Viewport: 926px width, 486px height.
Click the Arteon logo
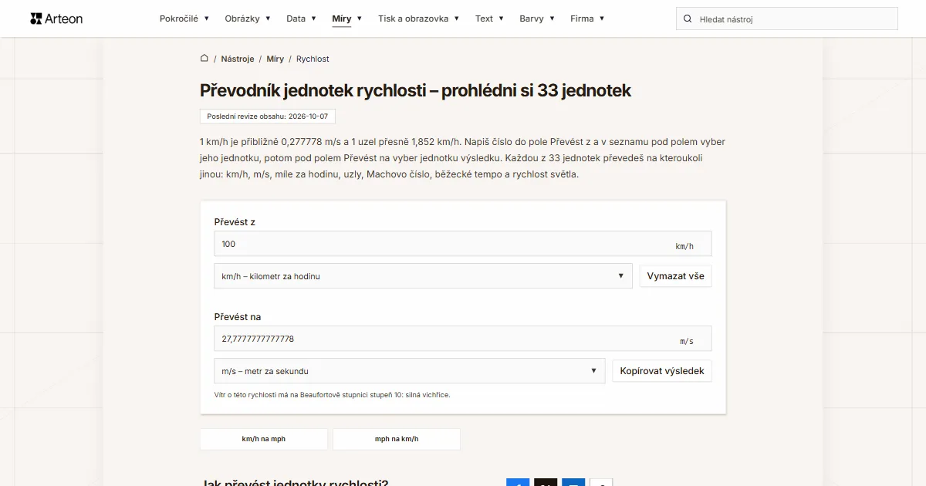pos(56,19)
